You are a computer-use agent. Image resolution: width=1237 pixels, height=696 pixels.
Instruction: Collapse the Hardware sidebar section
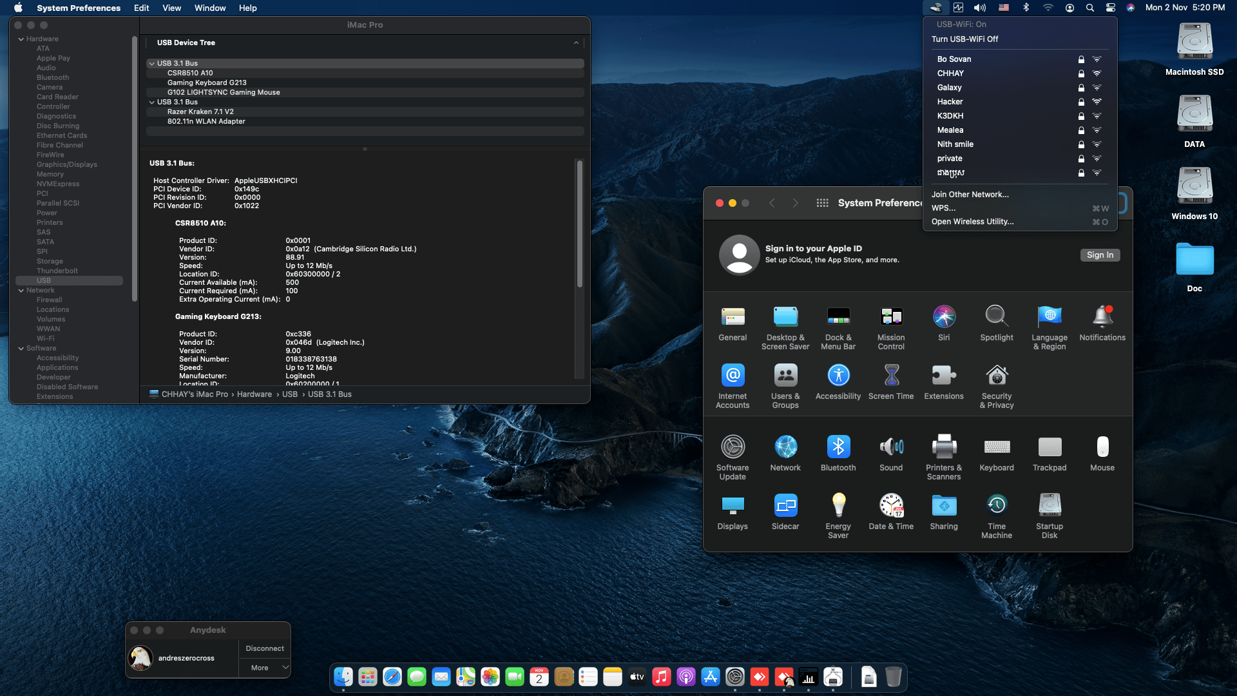click(21, 39)
